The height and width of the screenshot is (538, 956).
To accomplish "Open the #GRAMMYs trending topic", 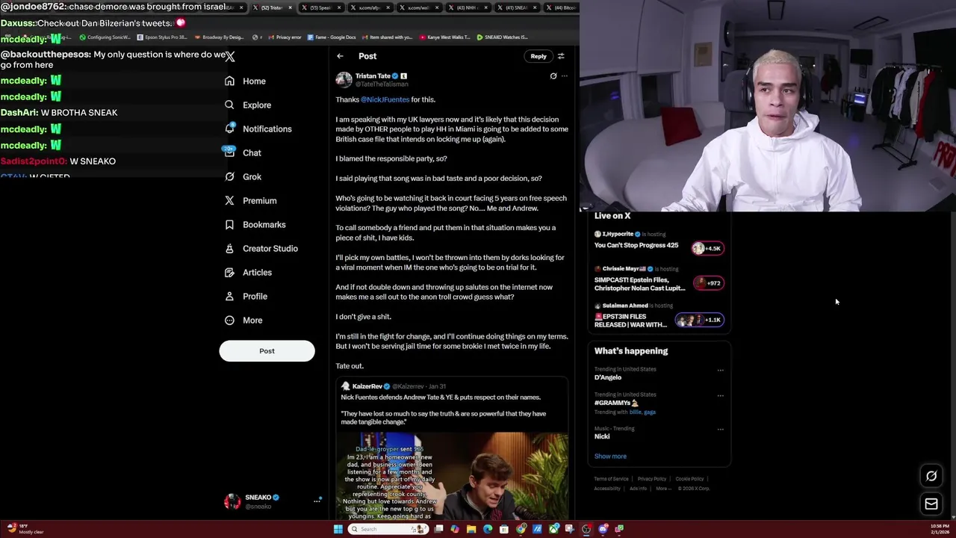I will 616,403.
